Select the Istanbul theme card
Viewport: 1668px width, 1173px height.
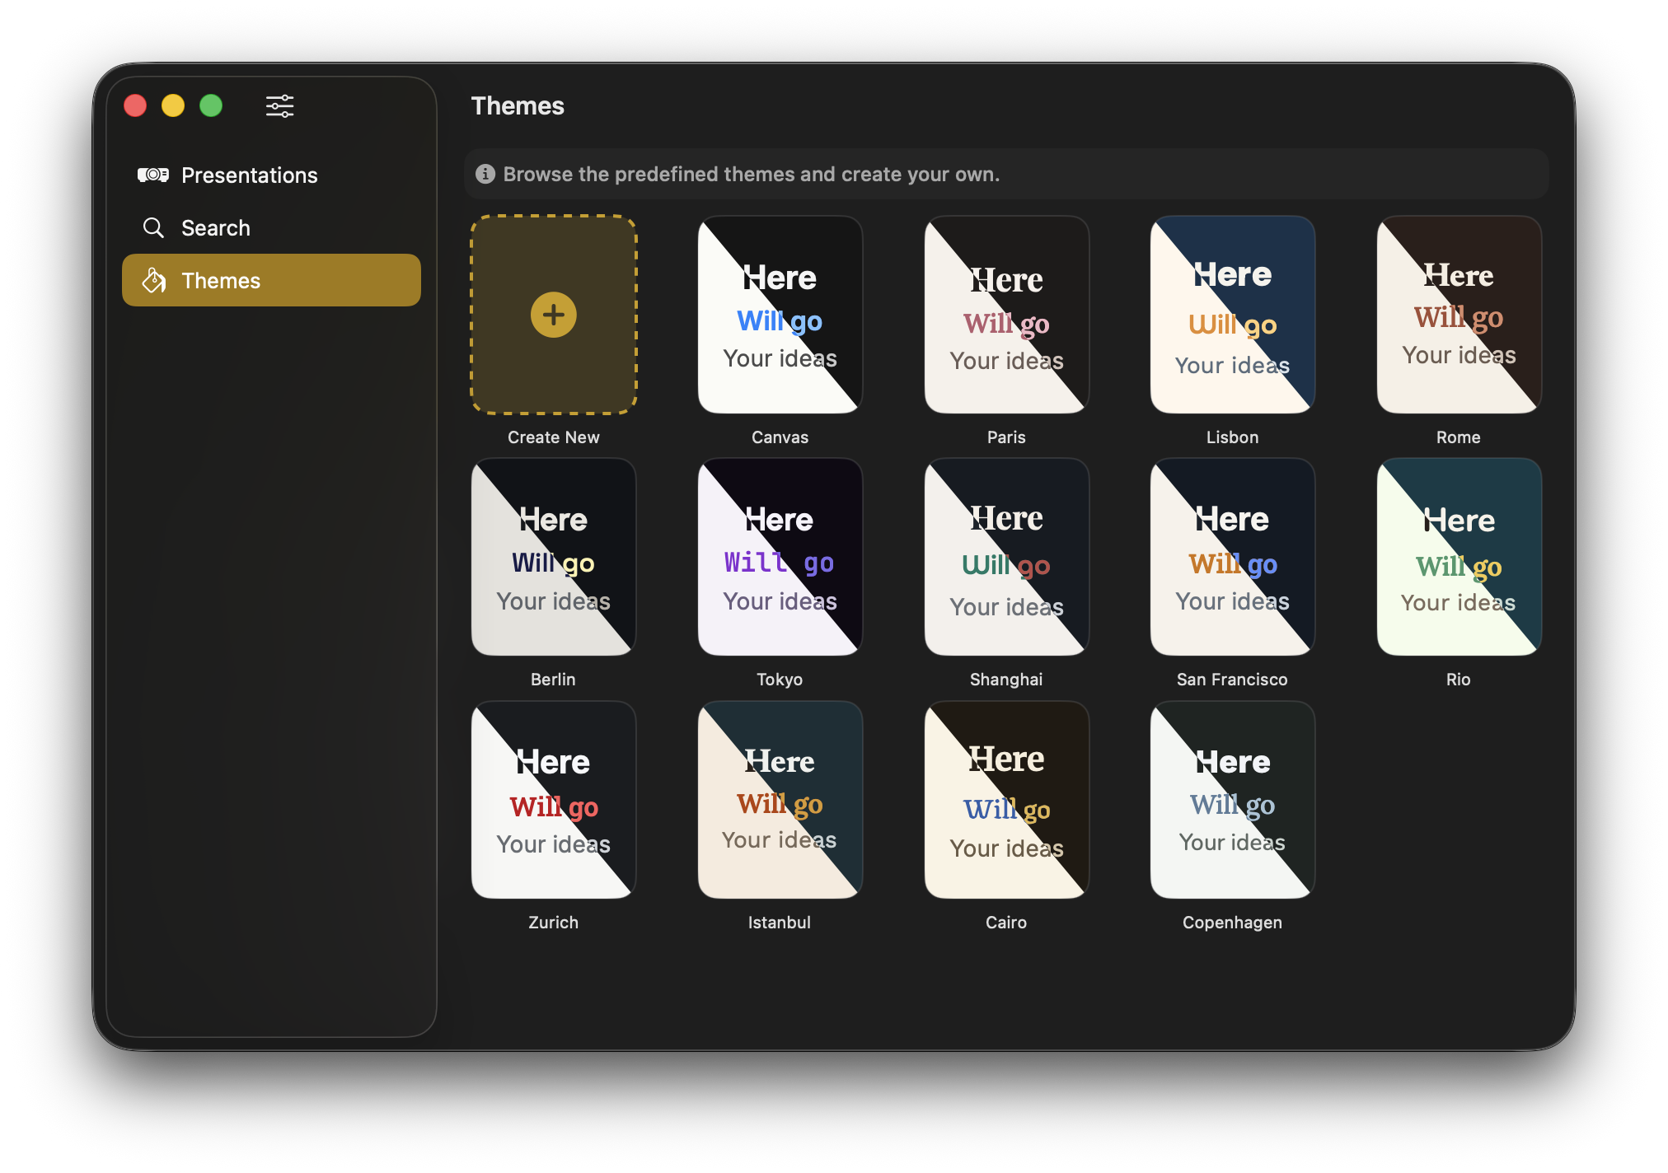(x=780, y=800)
